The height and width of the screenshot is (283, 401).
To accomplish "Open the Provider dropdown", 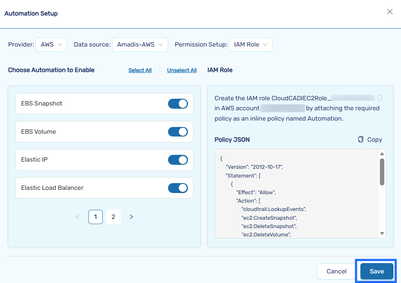I will (51, 45).
